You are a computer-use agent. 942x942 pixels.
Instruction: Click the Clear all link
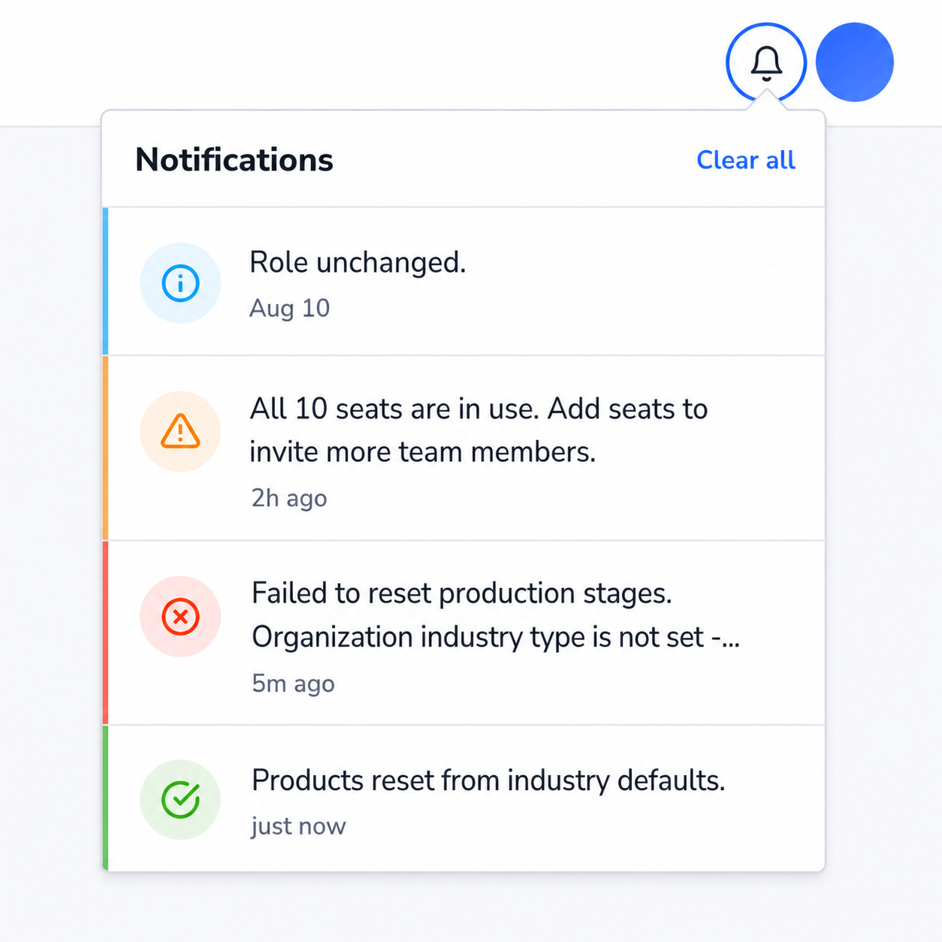746,160
